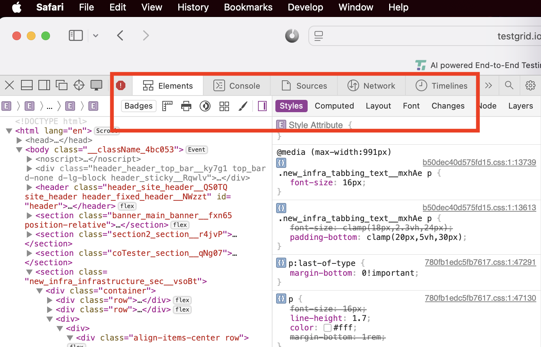
Task: Click the testgrid.io address bar
Action: pyautogui.click(x=425, y=36)
